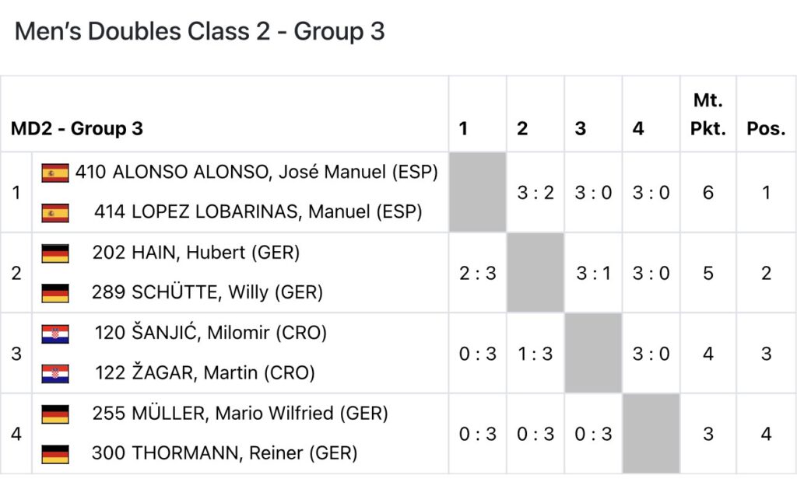Click the German flag beside HAIN, Hubert

pyautogui.click(x=55, y=253)
